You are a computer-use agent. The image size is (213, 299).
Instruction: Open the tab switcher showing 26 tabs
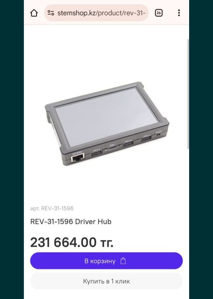[x=158, y=13]
